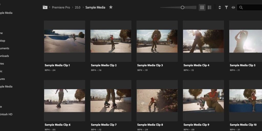This screenshot has width=262, height=131.
Task: Click Sample Media in breadcrumb path
Action: click(x=95, y=7)
